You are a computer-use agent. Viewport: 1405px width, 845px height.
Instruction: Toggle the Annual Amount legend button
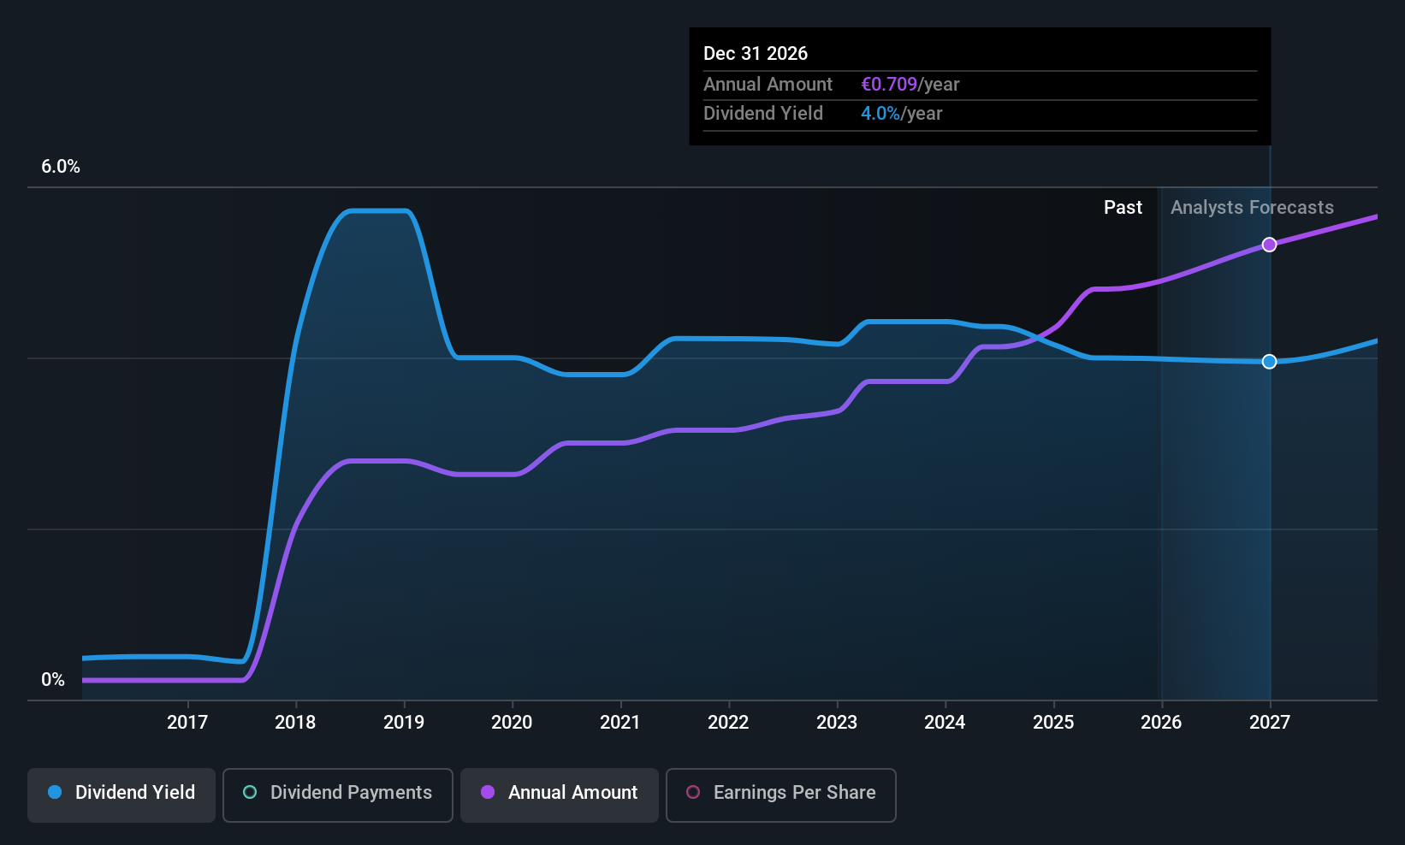click(560, 795)
